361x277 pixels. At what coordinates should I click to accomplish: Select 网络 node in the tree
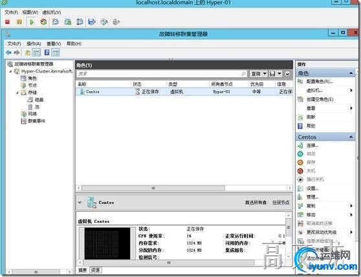click(32, 114)
